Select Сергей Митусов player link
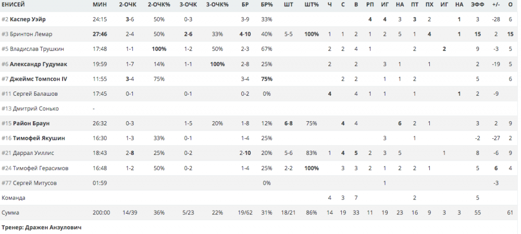Image resolution: width=521 pixels, height=234 pixels. click(x=35, y=183)
